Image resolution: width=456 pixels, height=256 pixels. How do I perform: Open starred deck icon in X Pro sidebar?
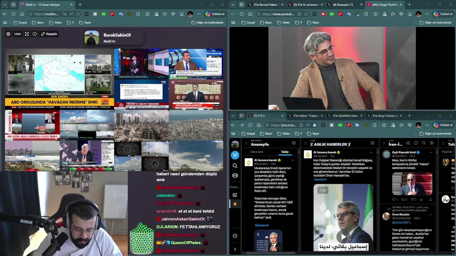pos(235,204)
